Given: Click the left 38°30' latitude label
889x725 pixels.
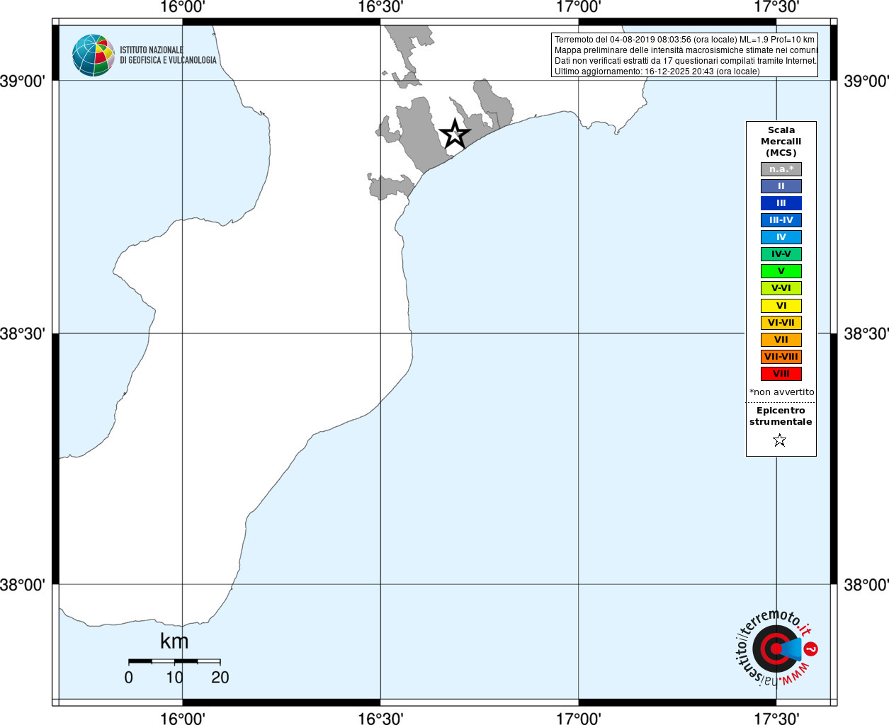Looking at the screenshot, I should tap(23, 333).
